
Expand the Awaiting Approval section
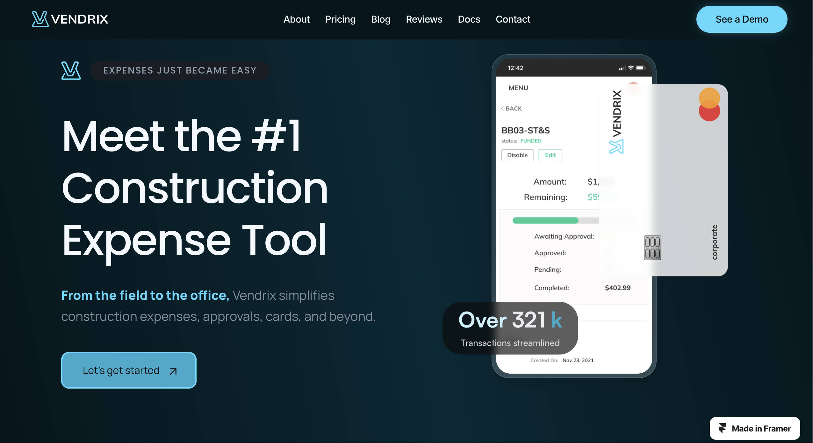564,236
